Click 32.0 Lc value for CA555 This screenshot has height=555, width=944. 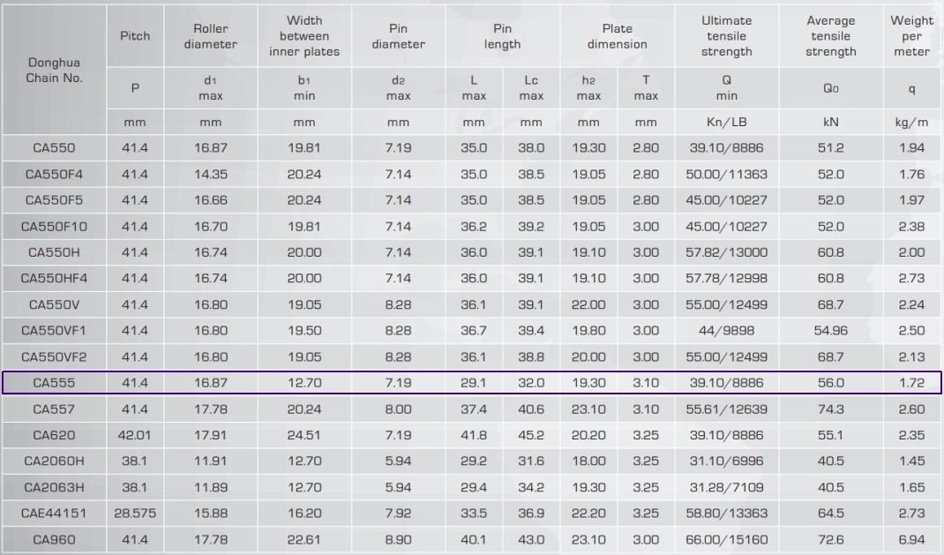[x=531, y=383]
